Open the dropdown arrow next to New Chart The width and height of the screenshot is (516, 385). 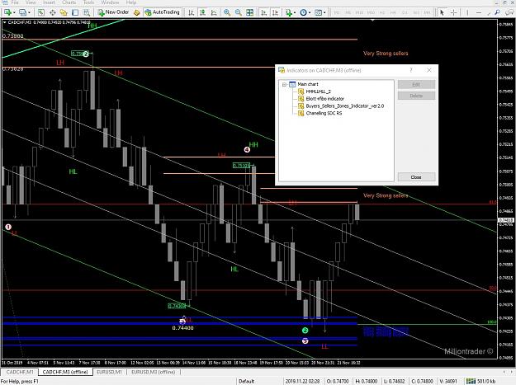pos(14,12)
